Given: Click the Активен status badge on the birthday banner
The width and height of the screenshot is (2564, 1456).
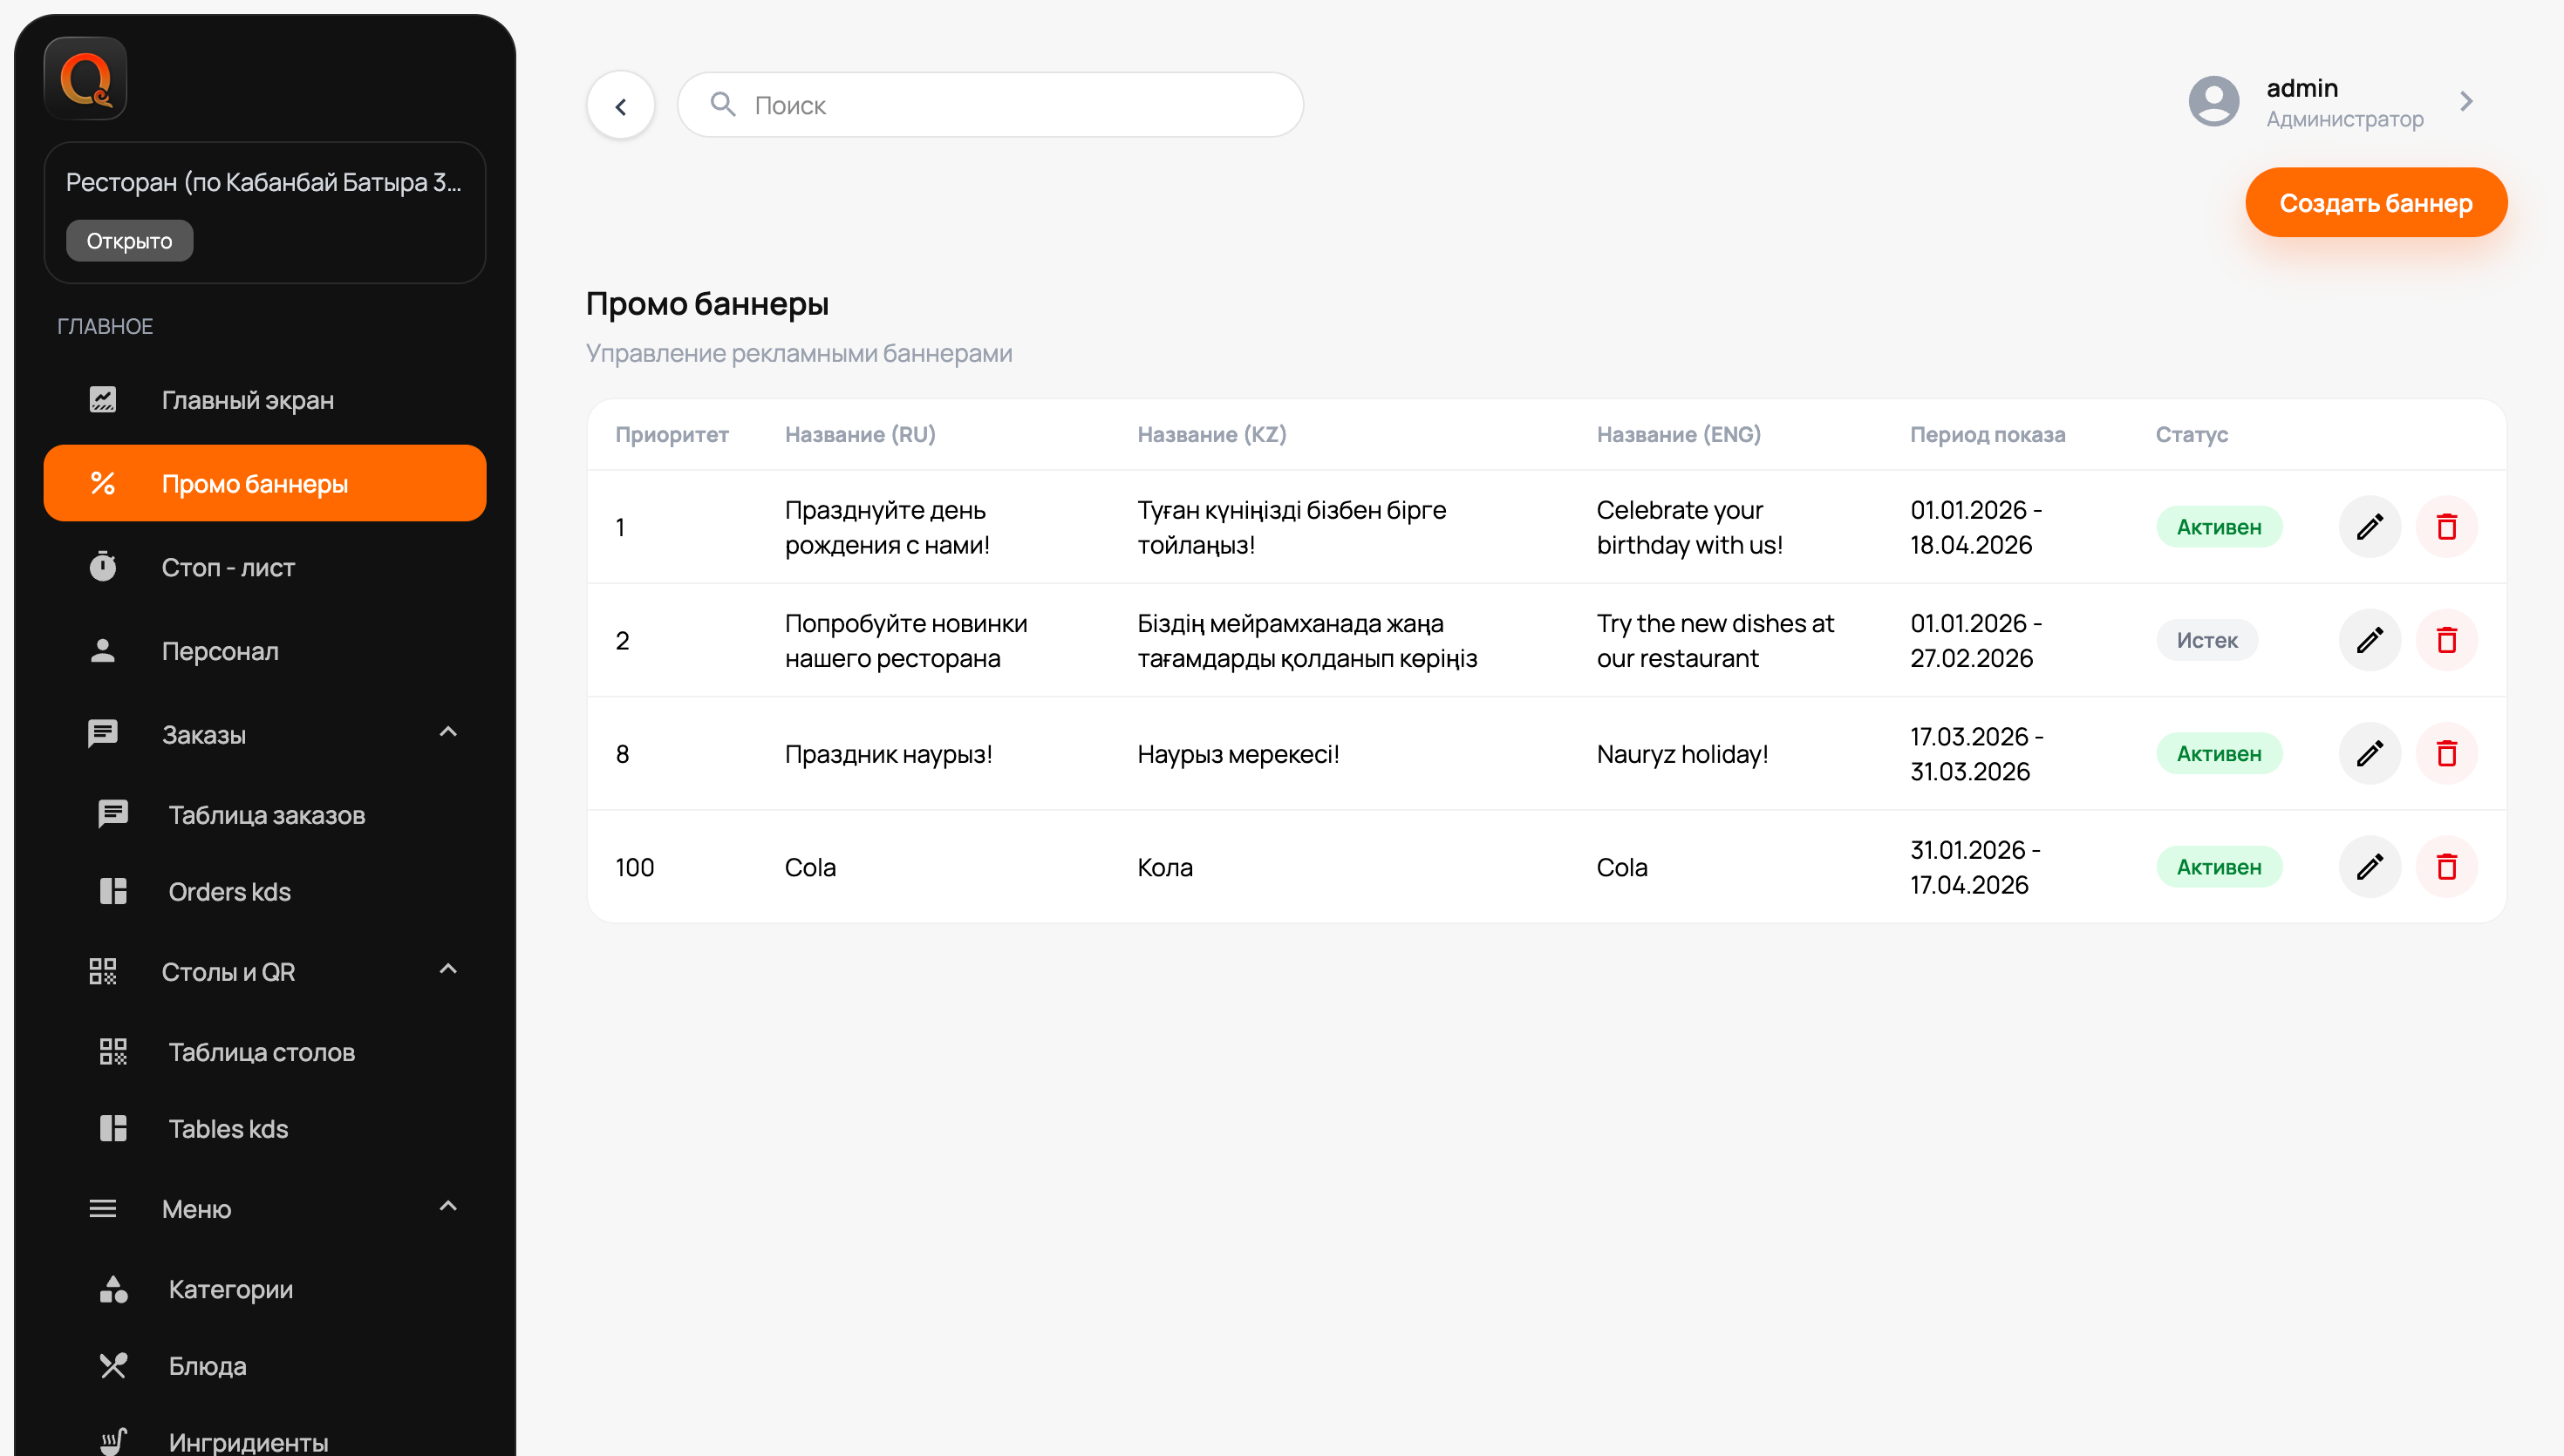Looking at the screenshot, I should (2219, 526).
